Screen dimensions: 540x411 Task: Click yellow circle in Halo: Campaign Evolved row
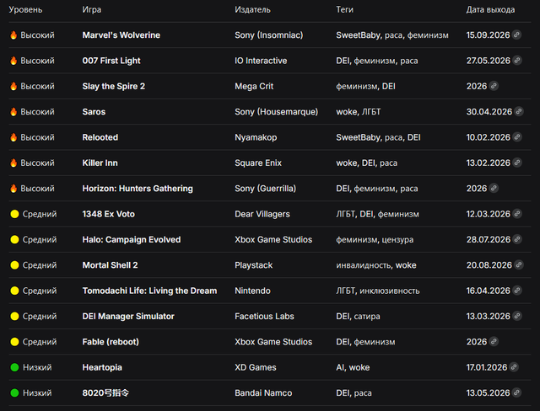pyautogui.click(x=14, y=239)
